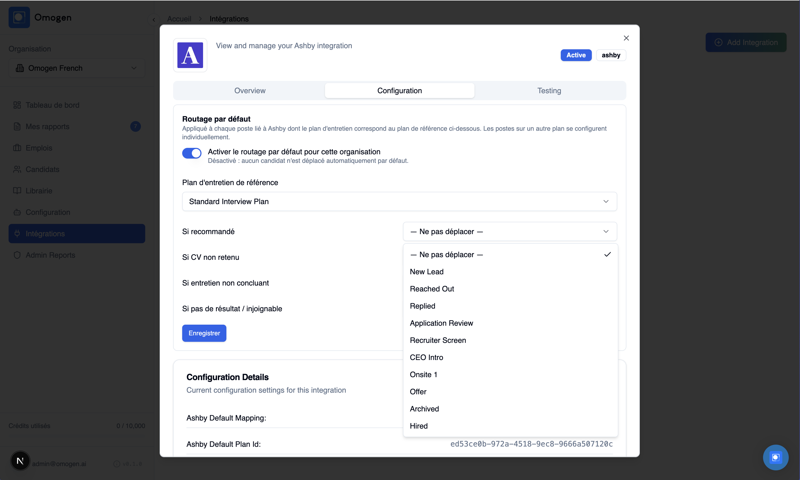Click the Intégrations plug icon
Screen dimensions: 800x480
17,234
